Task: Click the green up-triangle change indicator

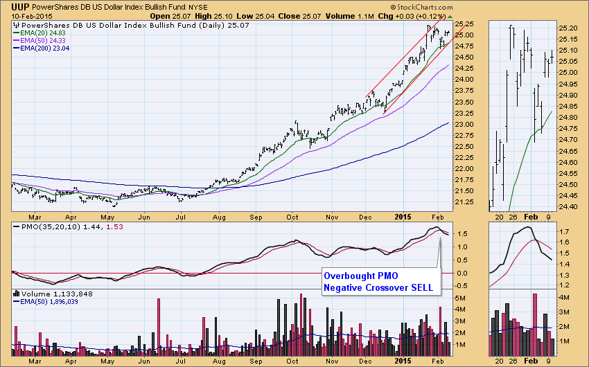Action: (x=450, y=17)
